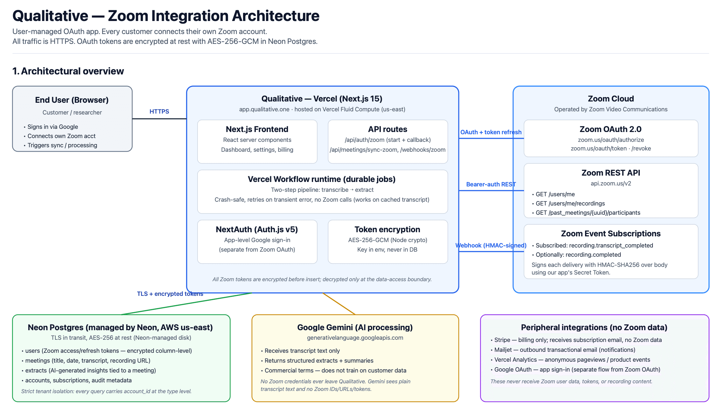Click the "Bearer-auth REST" connector label
The image size is (726, 411).
click(491, 184)
